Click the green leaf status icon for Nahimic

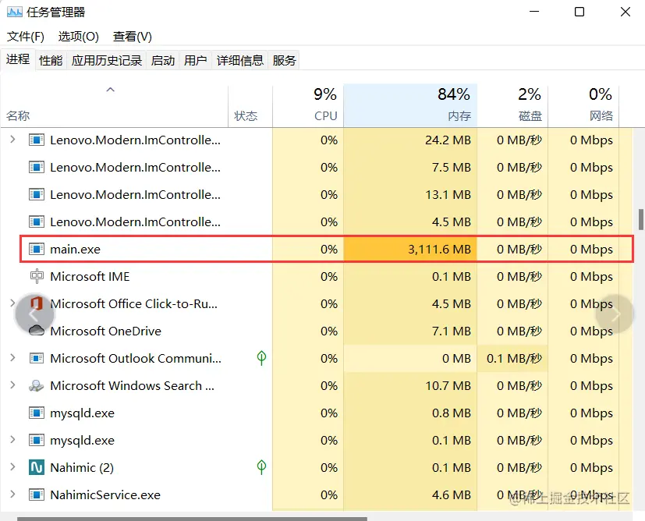[261, 467]
